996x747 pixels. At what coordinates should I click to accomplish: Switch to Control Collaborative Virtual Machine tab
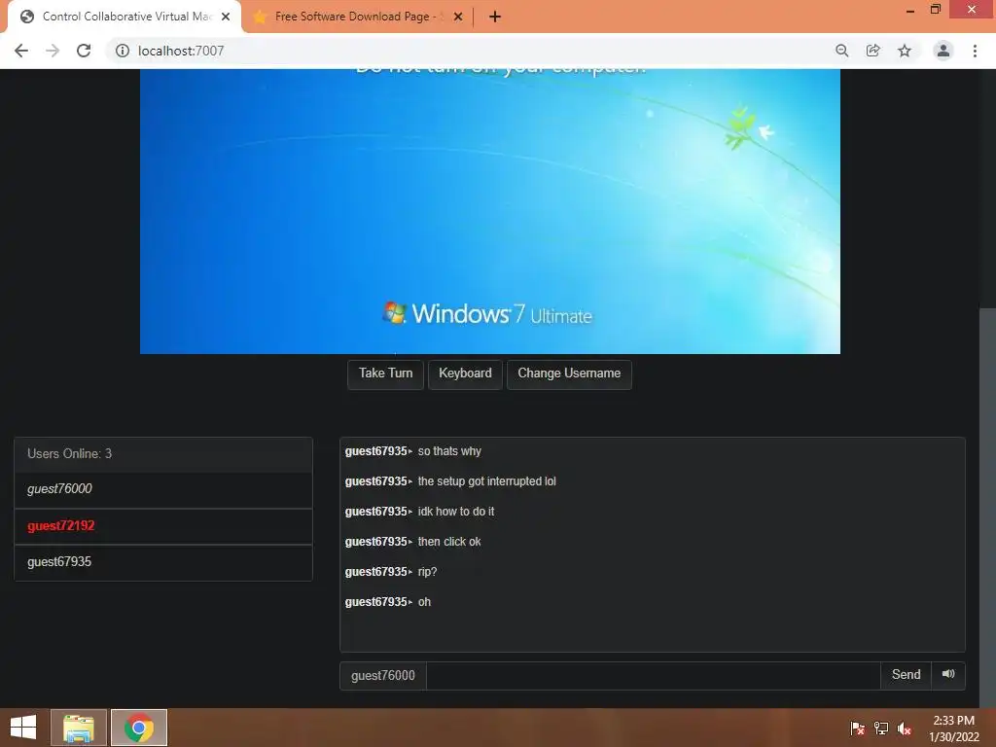pos(124,17)
